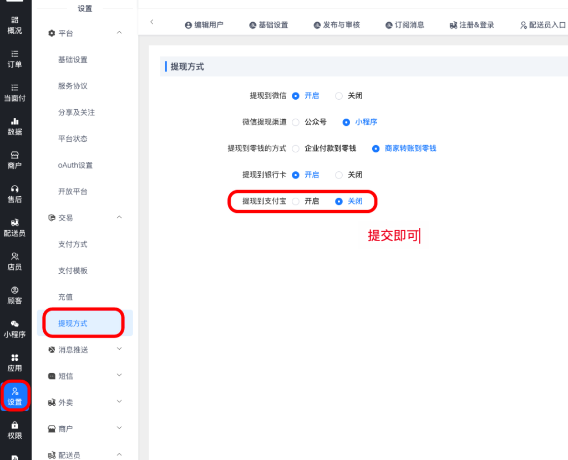The width and height of the screenshot is (568, 460).
Task: Open the 权限 lock icon
Action: tap(15, 425)
